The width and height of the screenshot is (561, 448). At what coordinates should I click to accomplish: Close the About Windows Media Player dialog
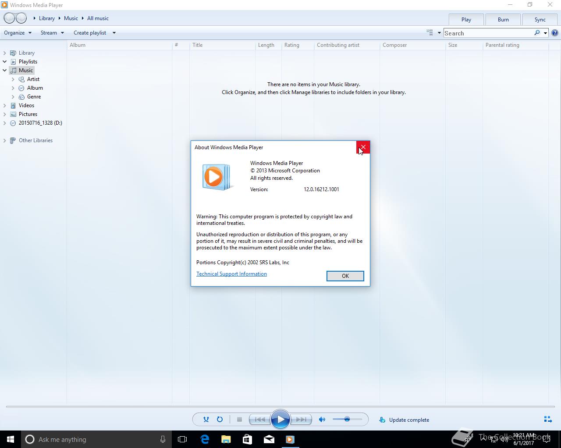click(363, 147)
